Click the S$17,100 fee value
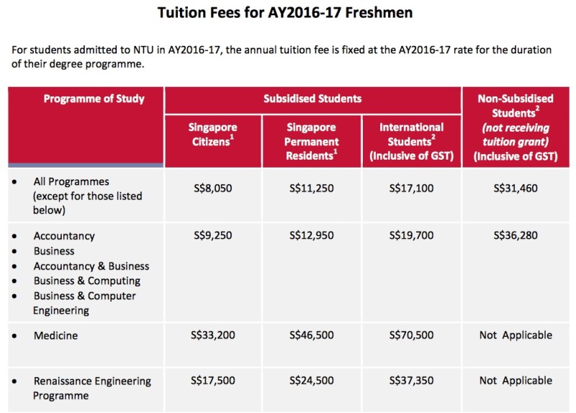 411,188
